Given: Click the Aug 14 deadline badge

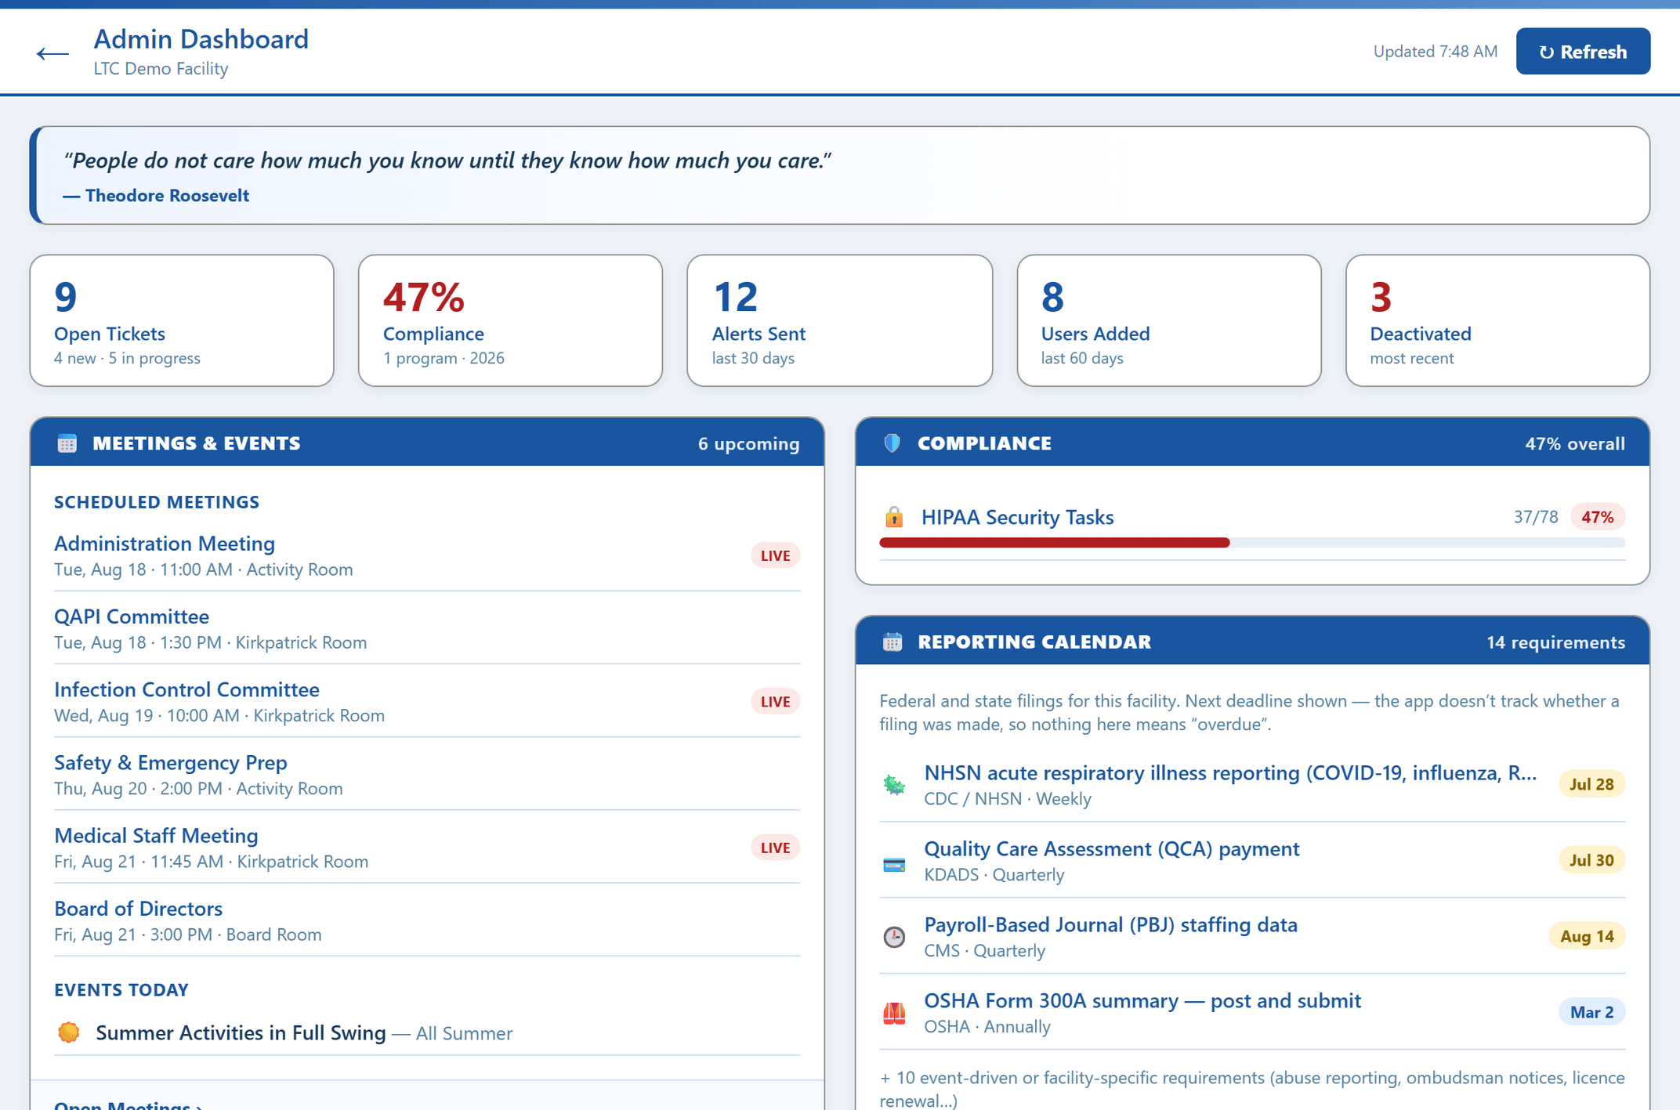Looking at the screenshot, I should (1587, 936).
